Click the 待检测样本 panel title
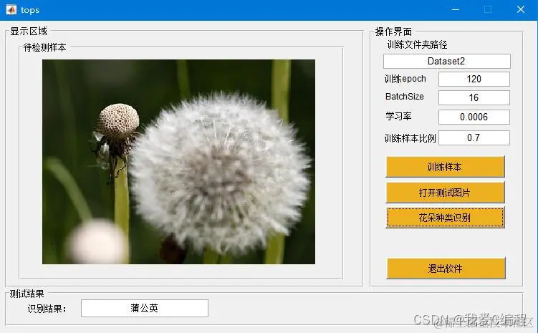The width and height of the screenshot is (538, 333). 44,47
